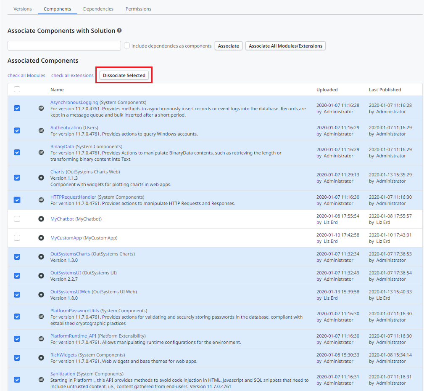Click the check all Modules link

tap(26, 75)
